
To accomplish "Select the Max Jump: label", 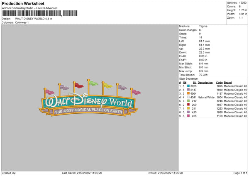I will pos(186,71).
